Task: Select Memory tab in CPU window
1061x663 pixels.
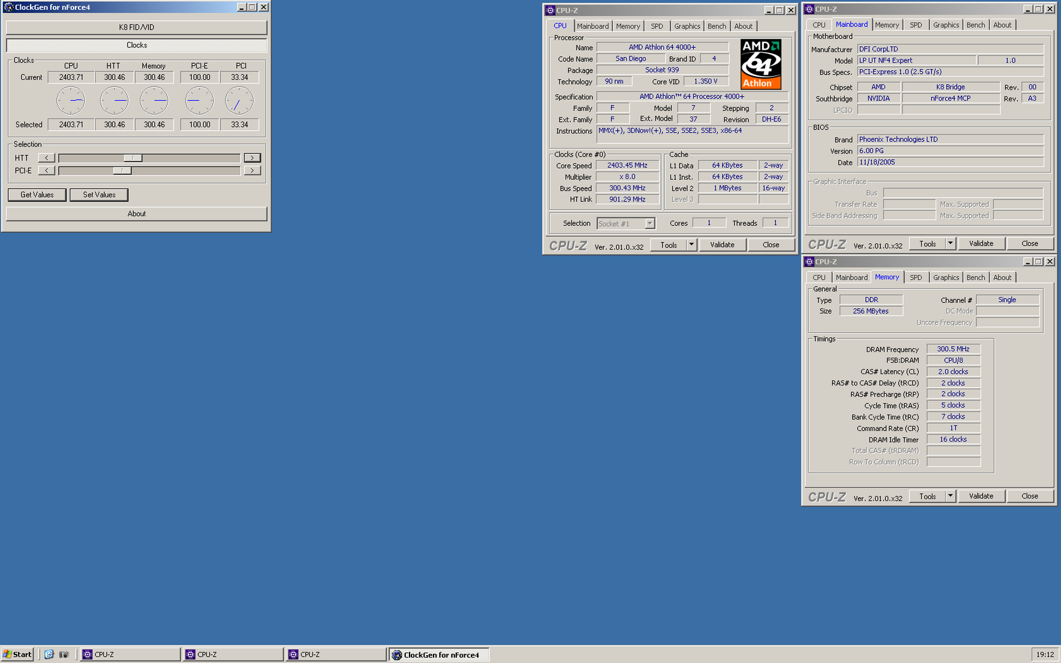Action: pos(628,26)
